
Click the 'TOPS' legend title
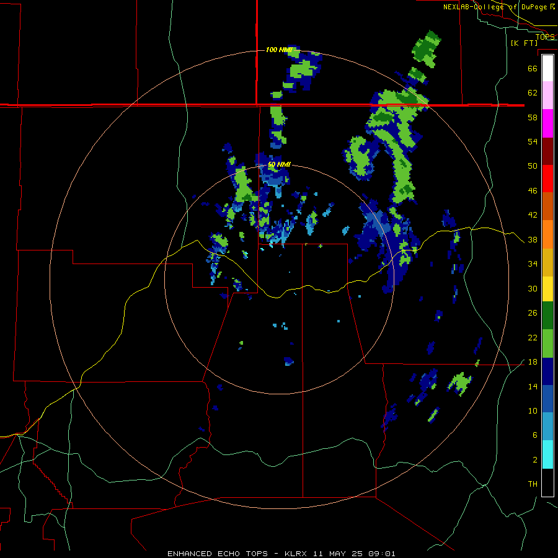tap(545, 37)
